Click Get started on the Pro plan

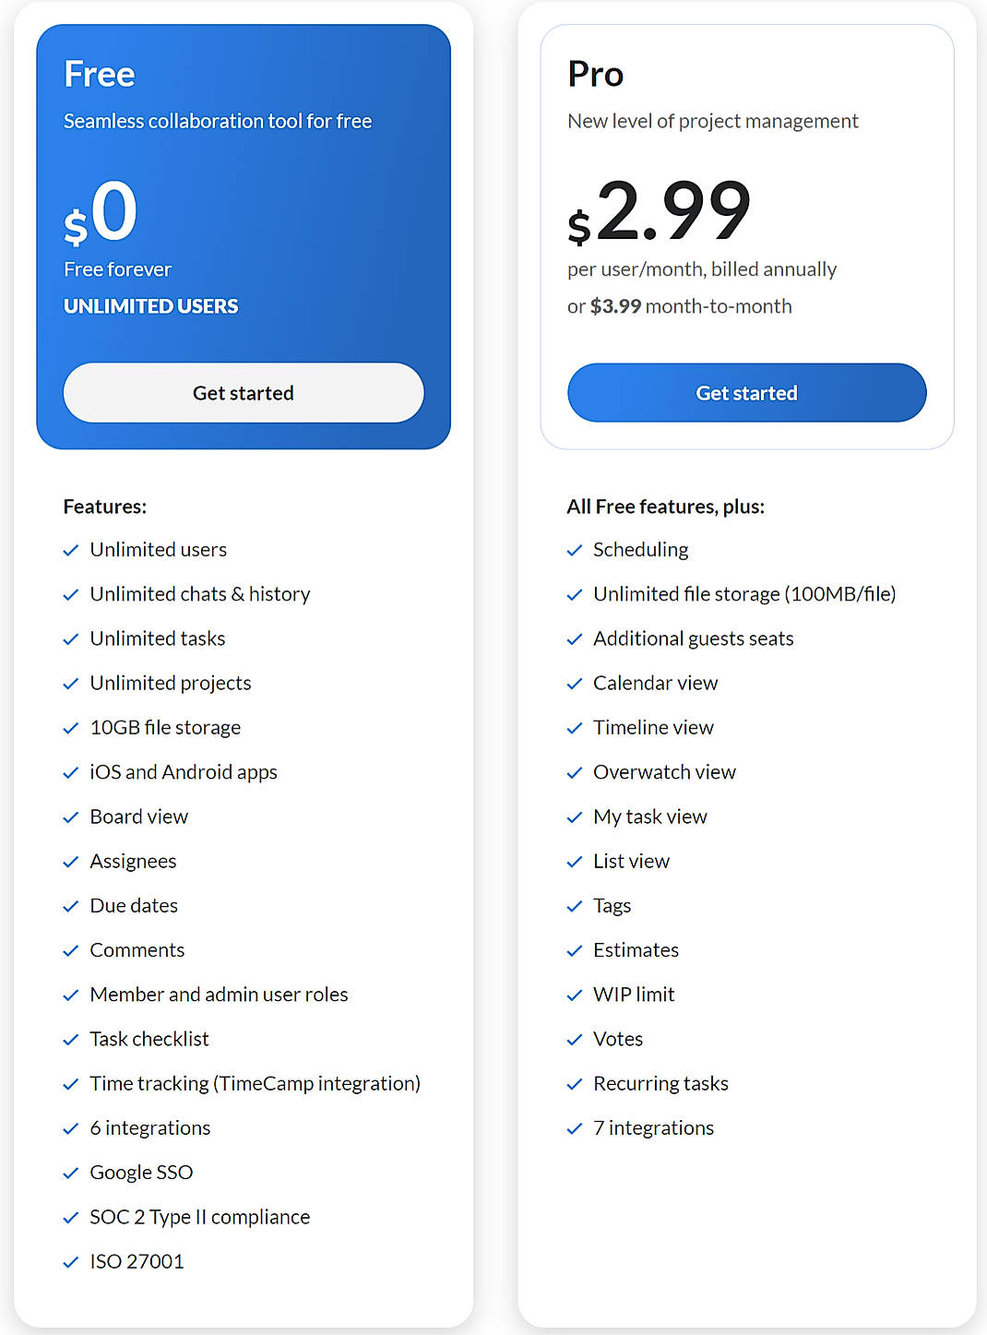tap(746, 393)
